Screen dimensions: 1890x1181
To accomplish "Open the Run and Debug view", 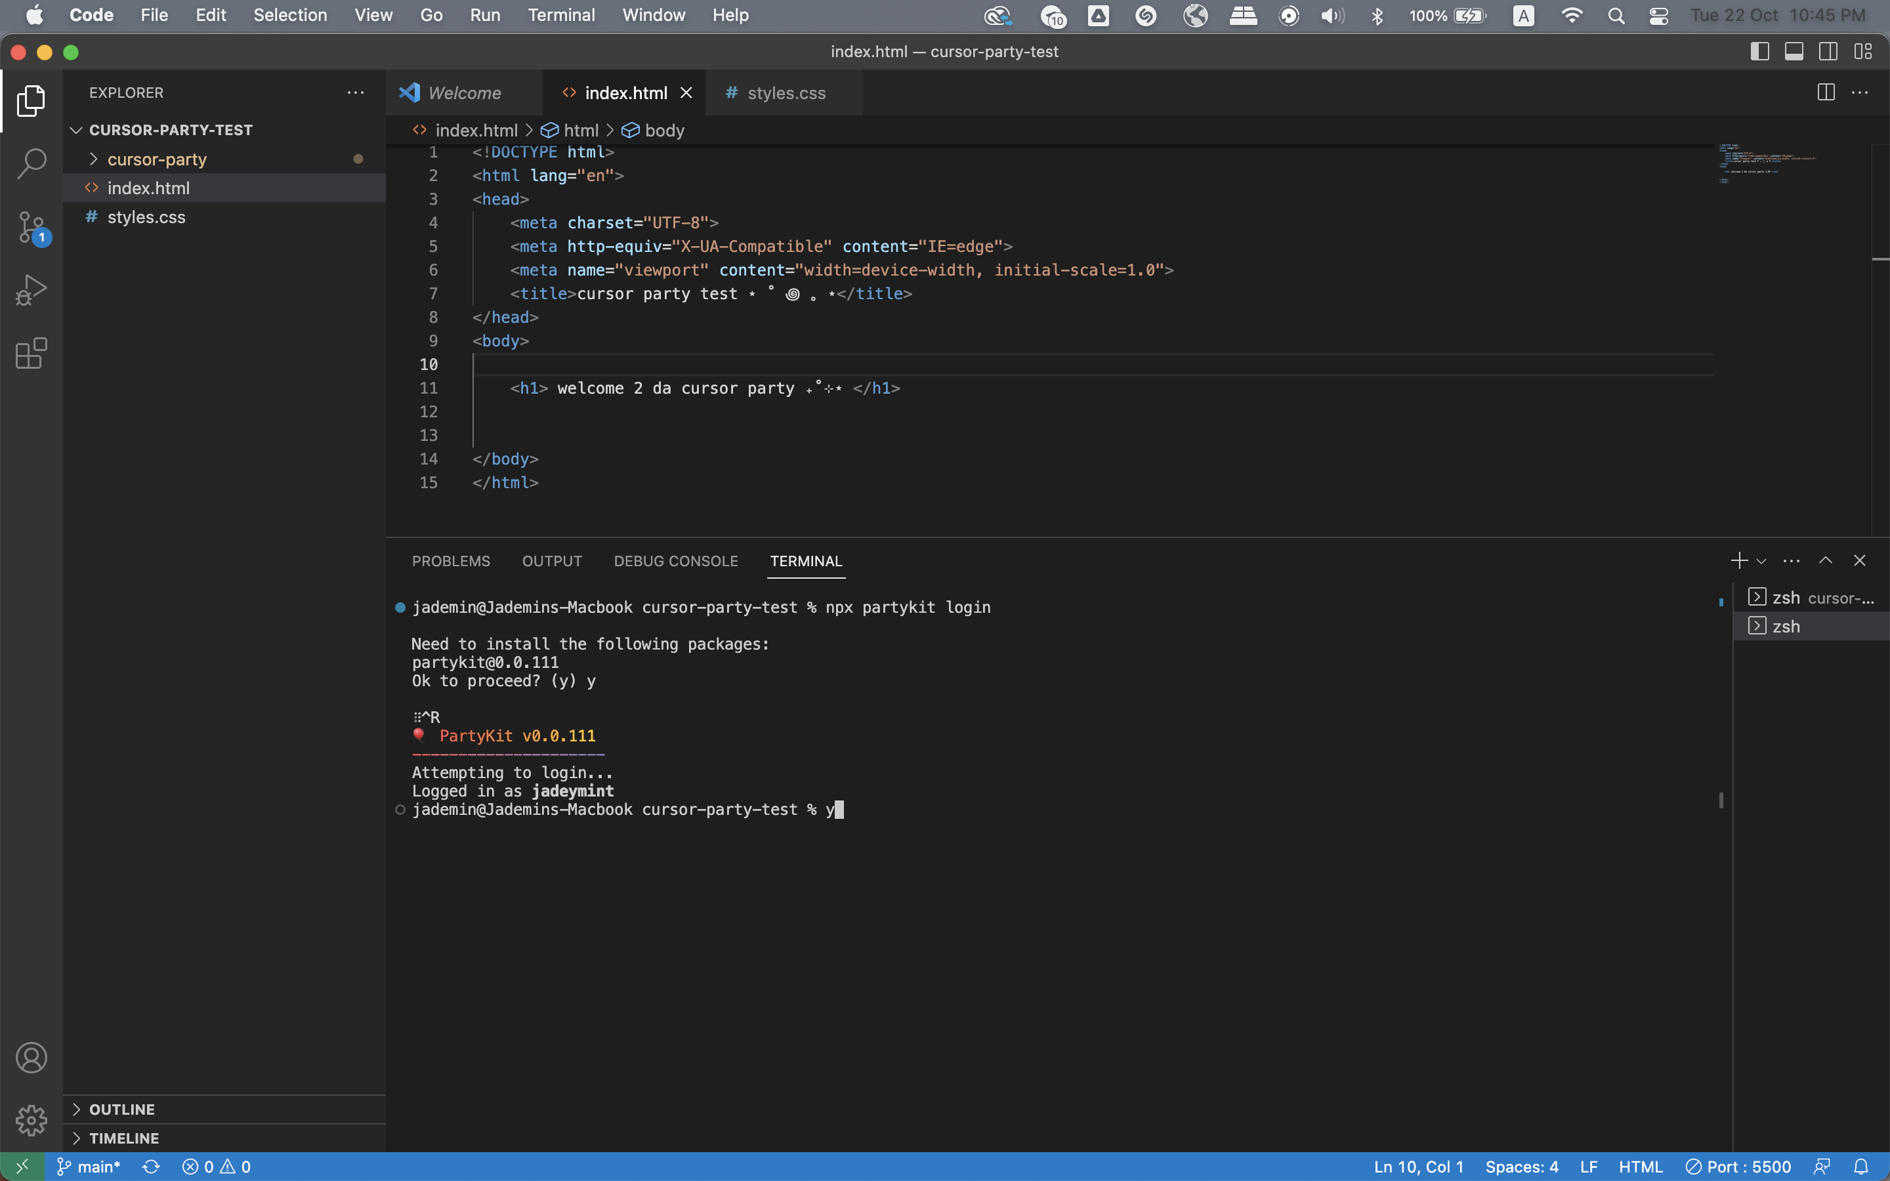I will [x=31, y=290].
